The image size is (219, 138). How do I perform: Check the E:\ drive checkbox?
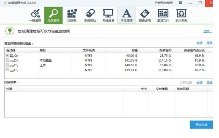(x=8, y=65)
